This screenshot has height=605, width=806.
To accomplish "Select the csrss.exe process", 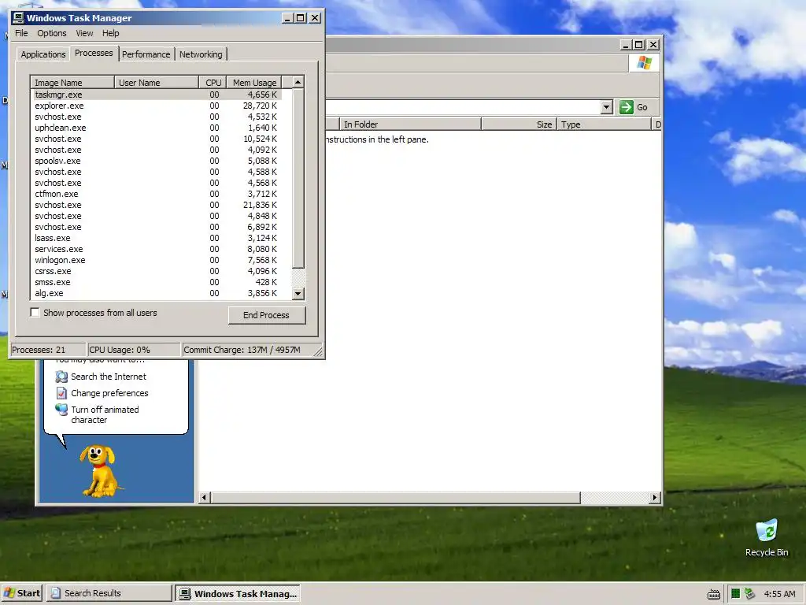I will [157, 271].
